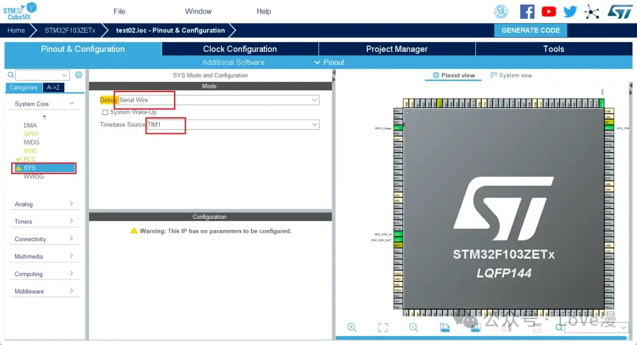Open the Pinout dropdown menu
Image resolution: width=637 pixels, height=345 pixels.
point(329,62)
